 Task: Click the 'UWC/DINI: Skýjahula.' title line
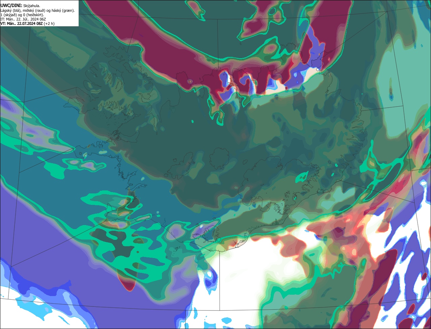pos(21,6)
